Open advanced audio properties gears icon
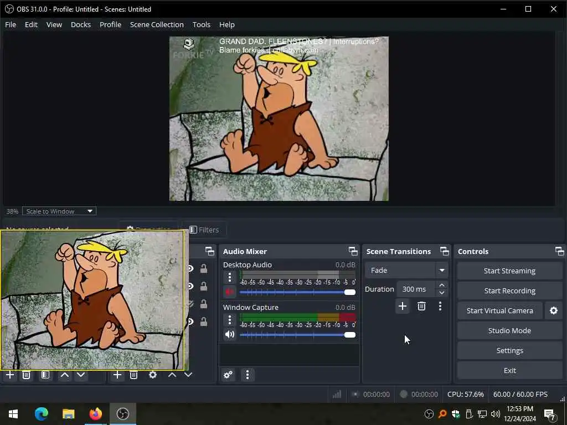Viewport: 567px width, 425px height. [228, 375]
